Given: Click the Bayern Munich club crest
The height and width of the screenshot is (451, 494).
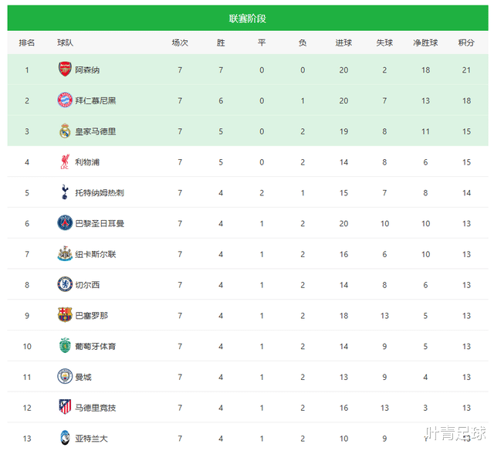Looking at the screenshot, I should point(65,100).
